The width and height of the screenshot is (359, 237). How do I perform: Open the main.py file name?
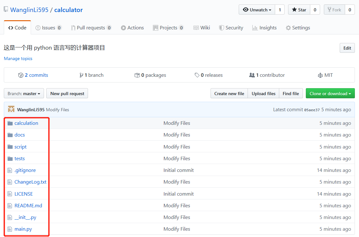coord(23,229)
